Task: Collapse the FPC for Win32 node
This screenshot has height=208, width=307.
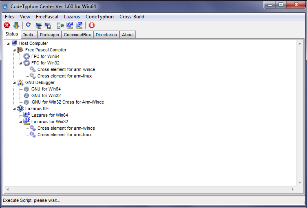Action: [20, 63]
